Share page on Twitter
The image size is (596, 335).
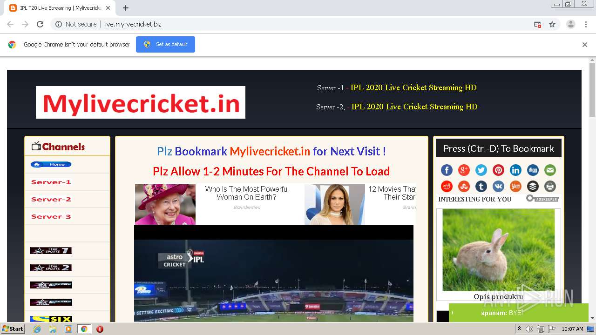pos(481,170)
